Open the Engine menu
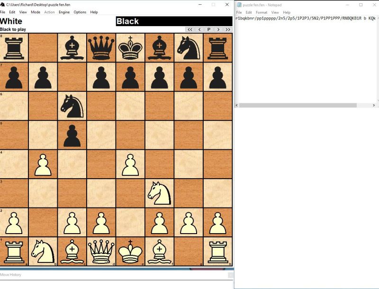The image size is (379, 289). tap(65, 12)
